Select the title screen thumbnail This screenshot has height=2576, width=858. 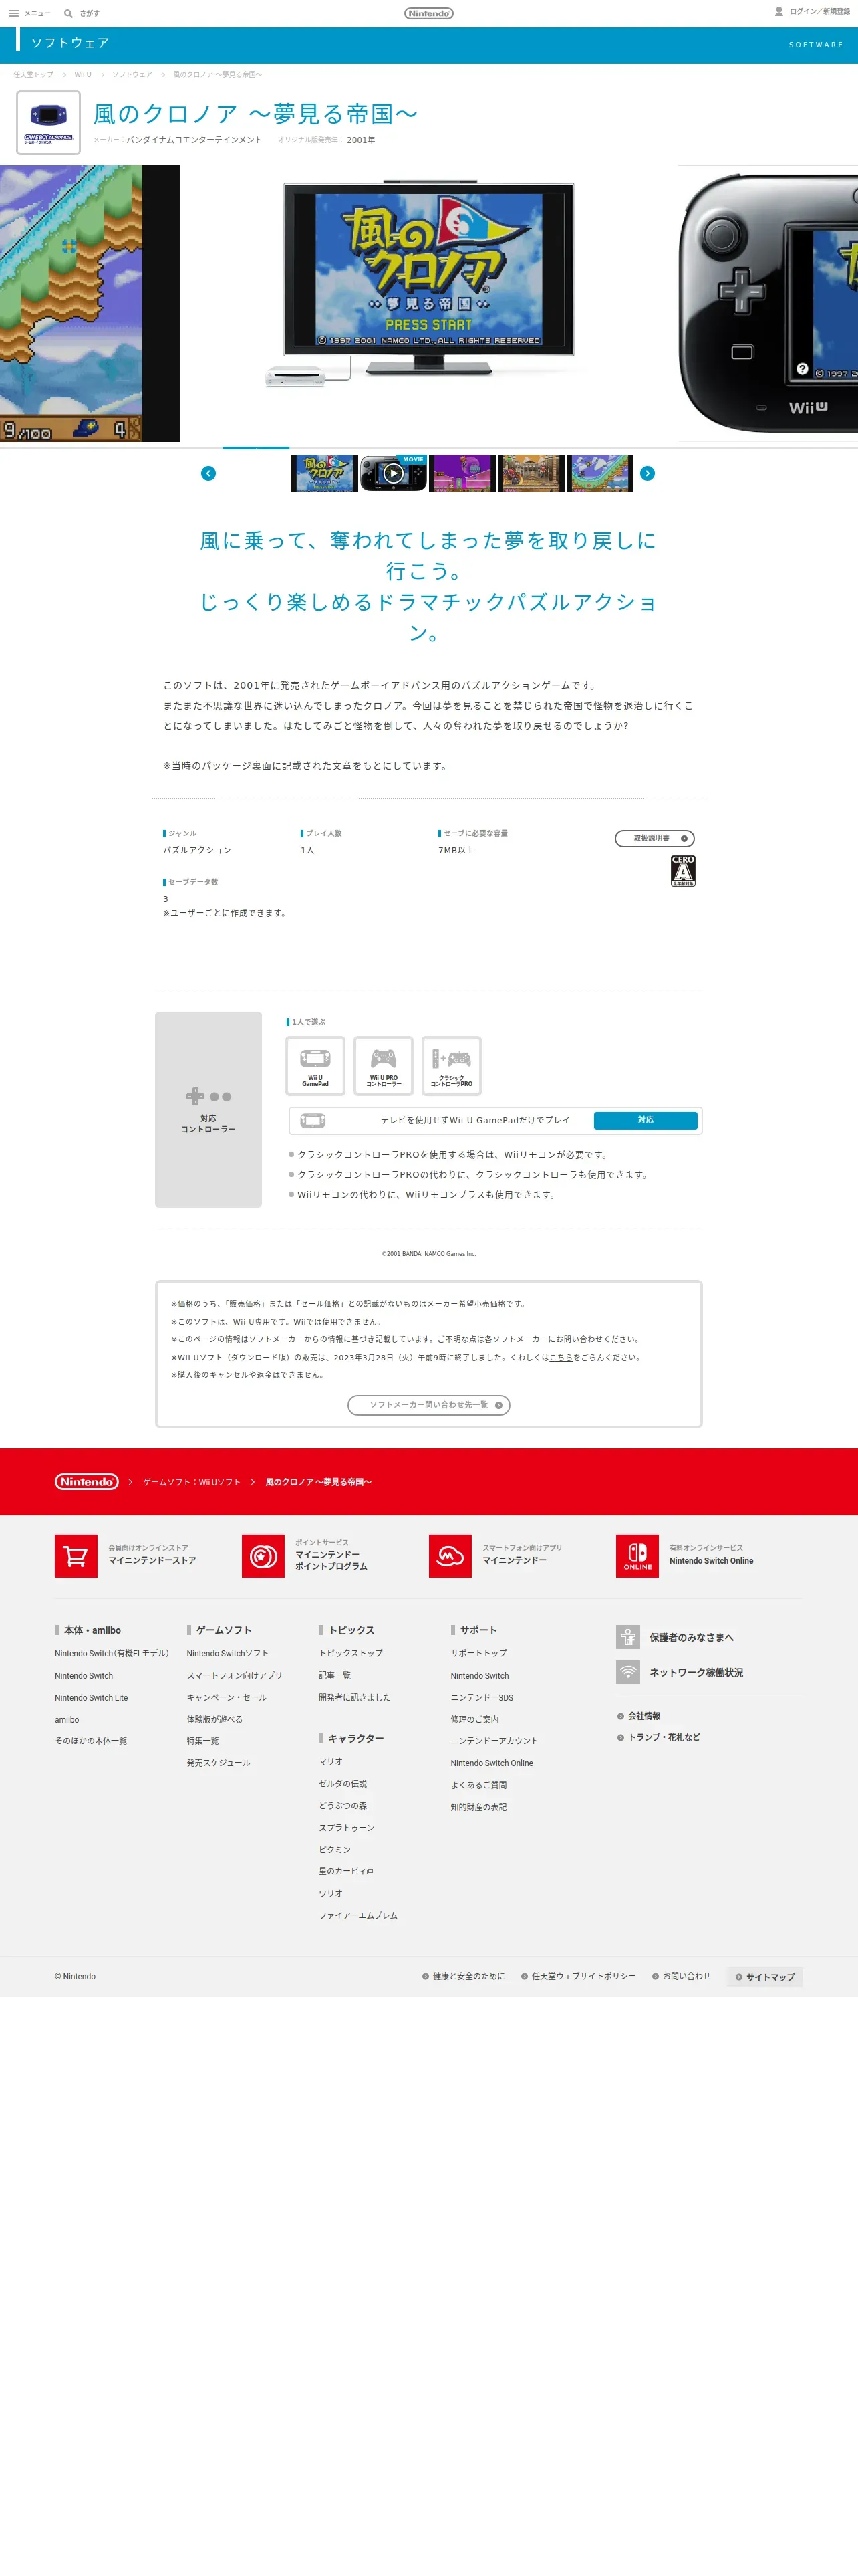coord(325,473)
